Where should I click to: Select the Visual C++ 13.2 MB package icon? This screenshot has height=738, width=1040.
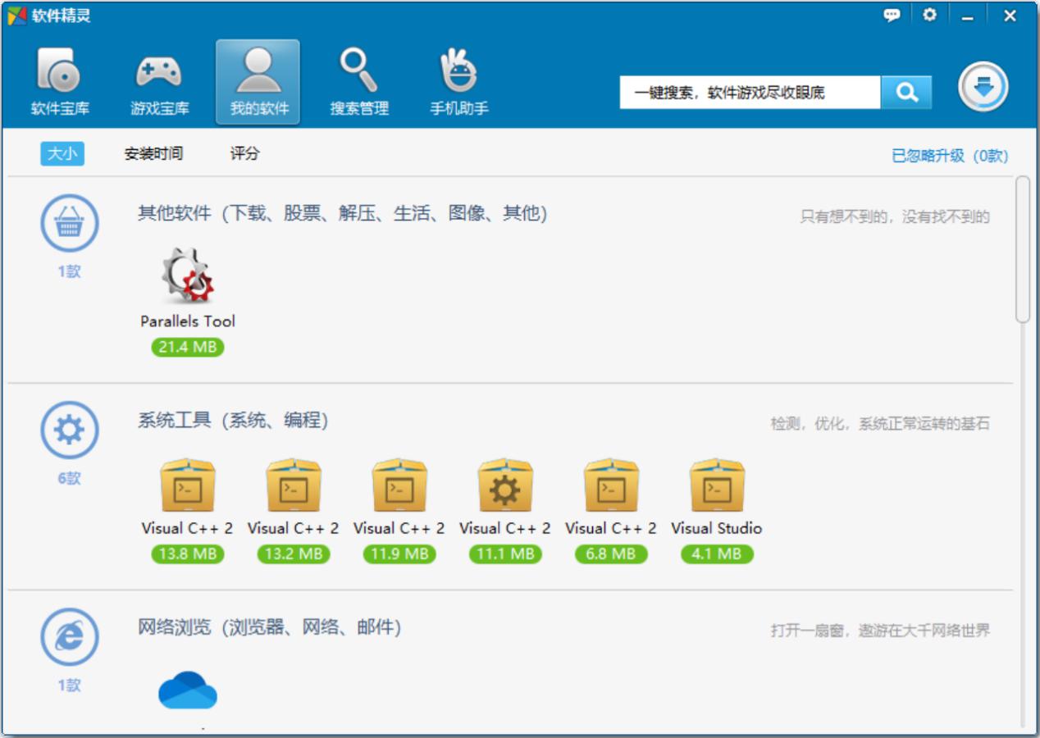point(294,486)
